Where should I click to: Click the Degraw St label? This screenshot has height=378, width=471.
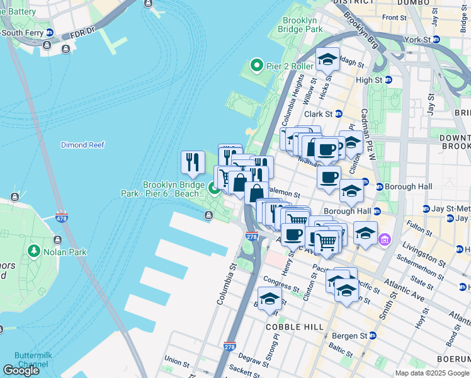click(x=254, y=360)
